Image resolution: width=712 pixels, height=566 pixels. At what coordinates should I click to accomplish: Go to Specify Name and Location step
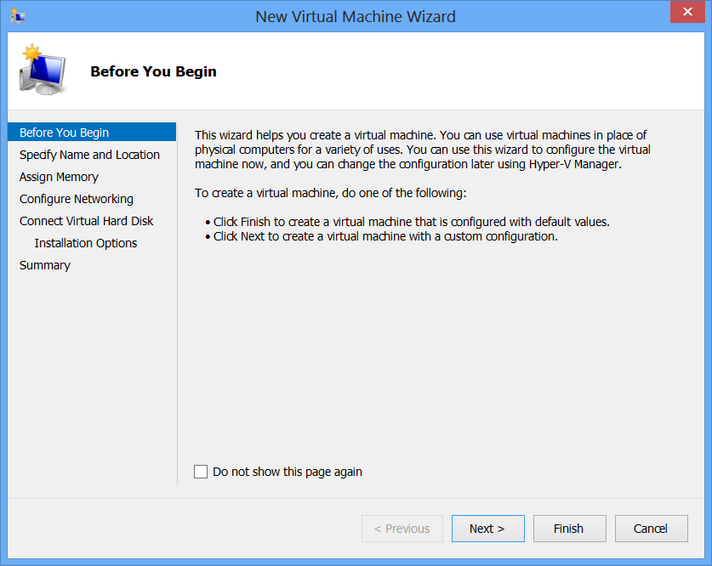(x=89, y=155)
